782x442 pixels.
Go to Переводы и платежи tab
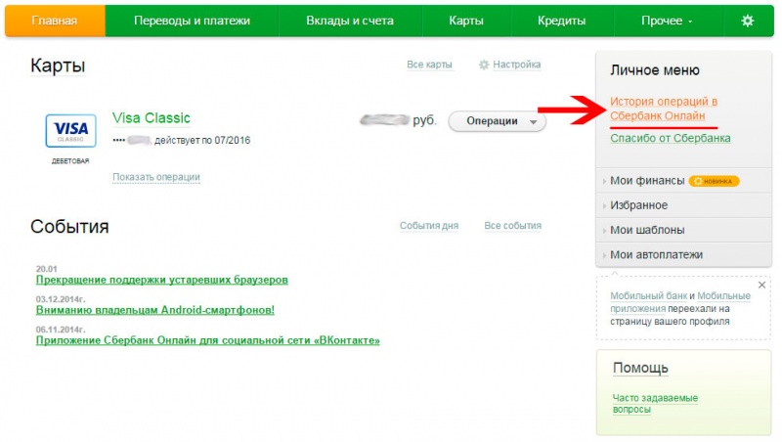coord(192,21)
